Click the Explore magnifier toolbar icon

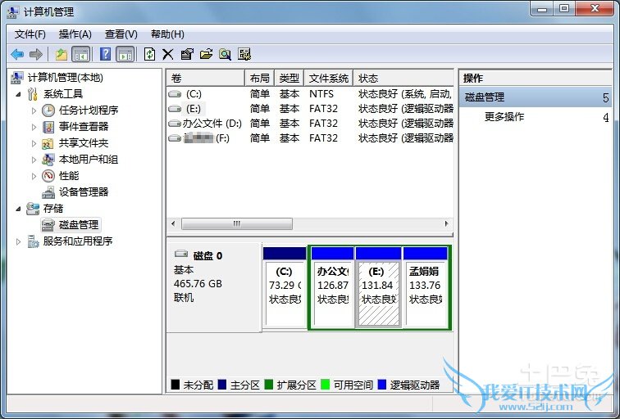tap(225, 54)
